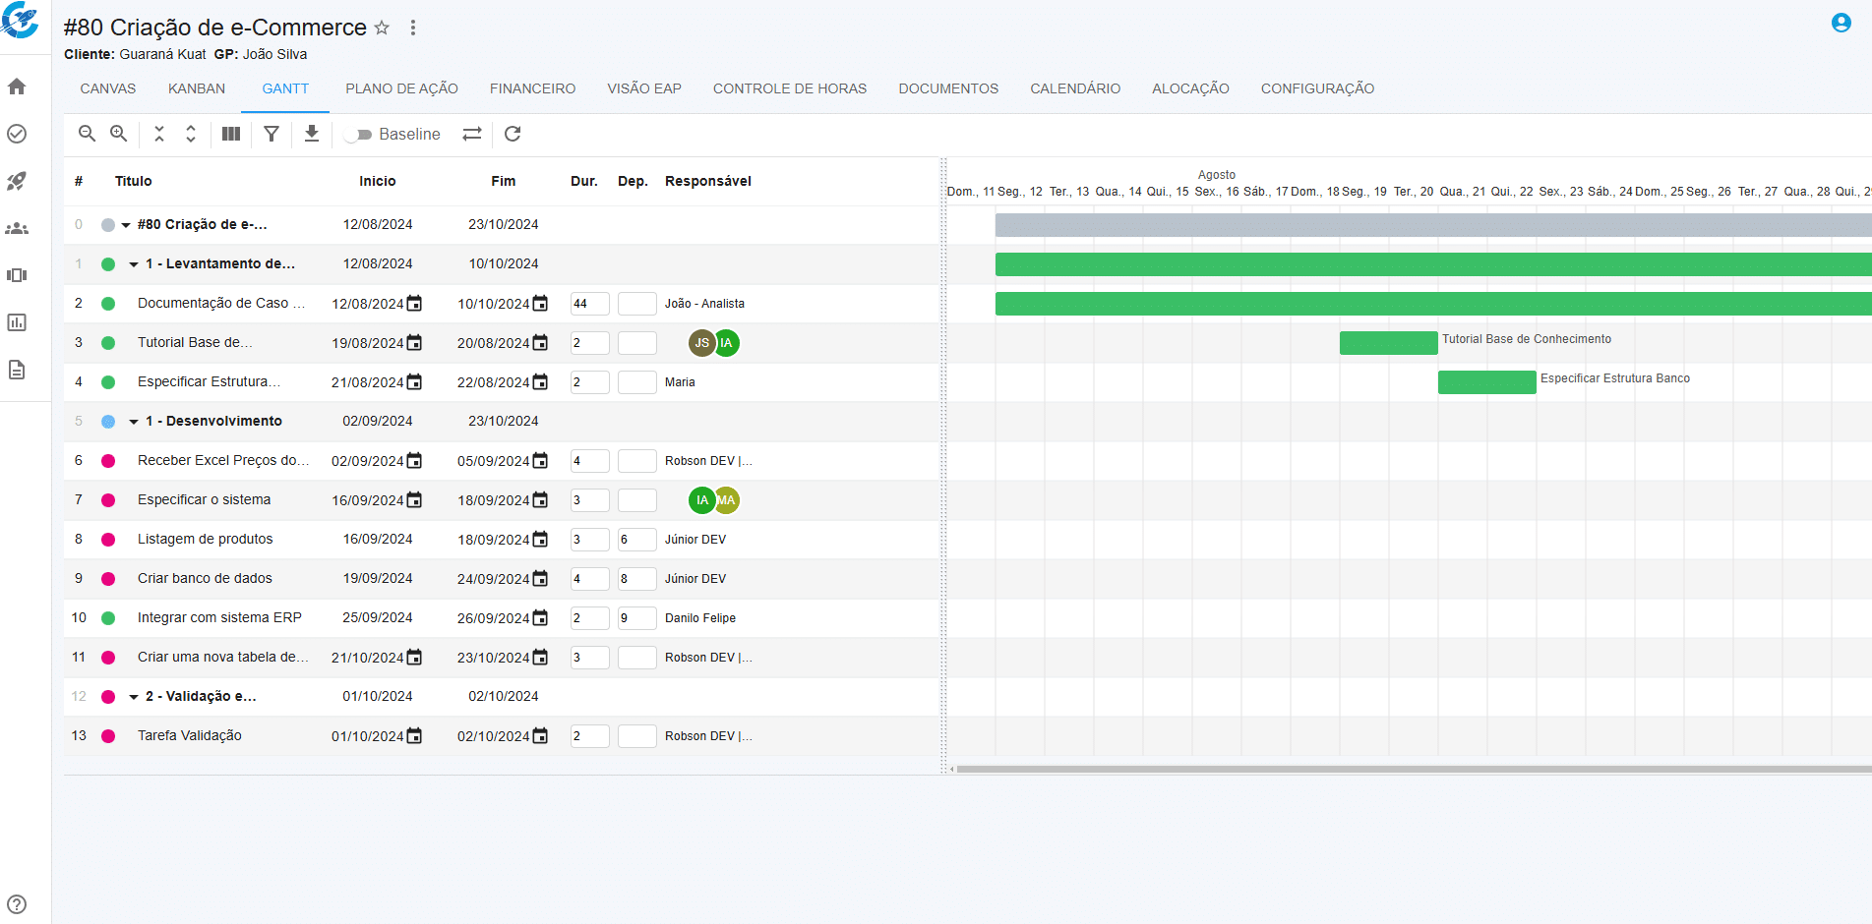Zoom out the Gantt chart

point(87,134)
